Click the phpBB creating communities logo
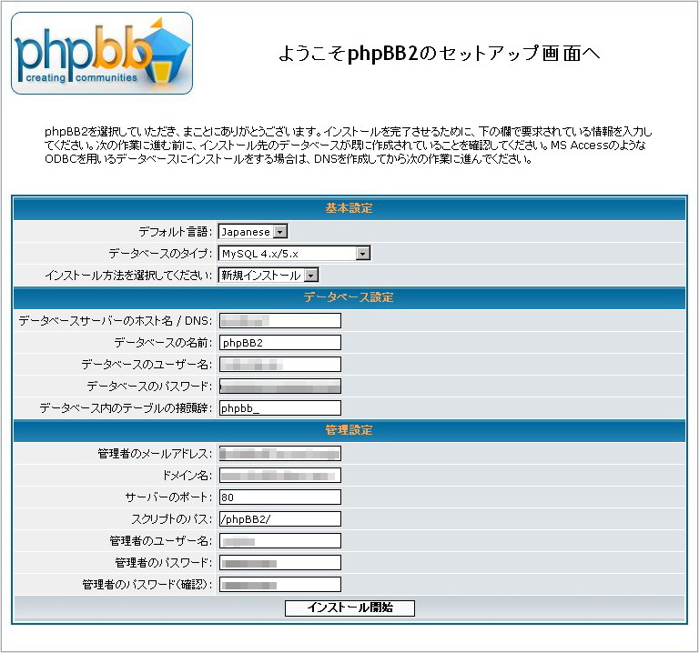This screenshot has height=653, width=699. tap(102, 53)
